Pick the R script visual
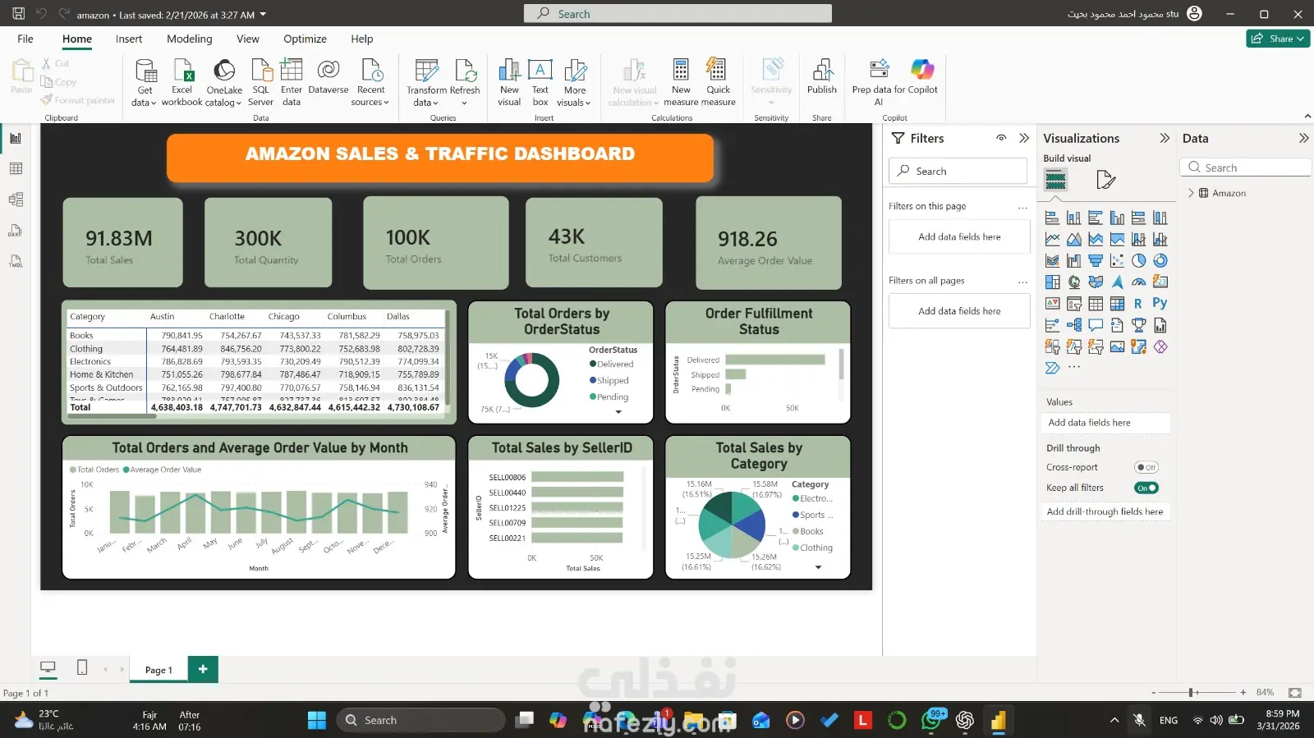Image resolution: width=1314 pixels, height=738 pixels. [x=1138, y=303]
